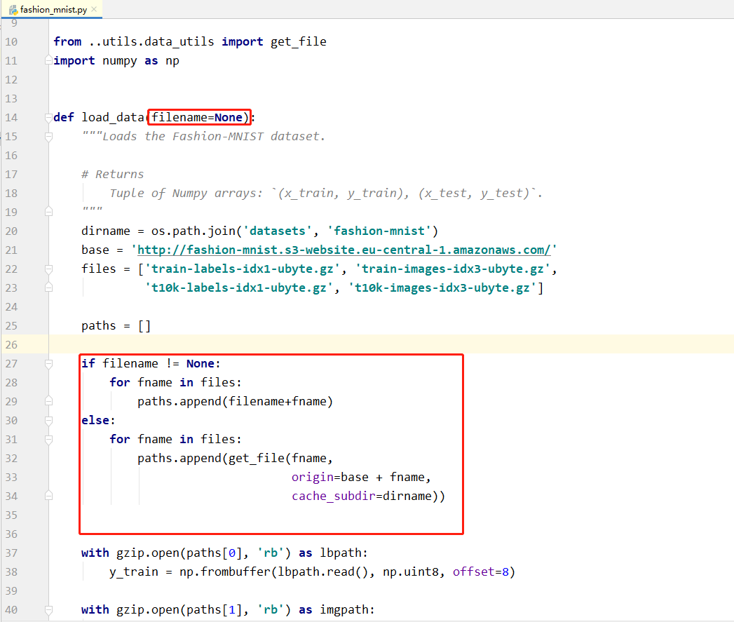734x622 pixels.
Task: Switch to the fashion_mnist.py tab
Action: click(x=53, y=9)
